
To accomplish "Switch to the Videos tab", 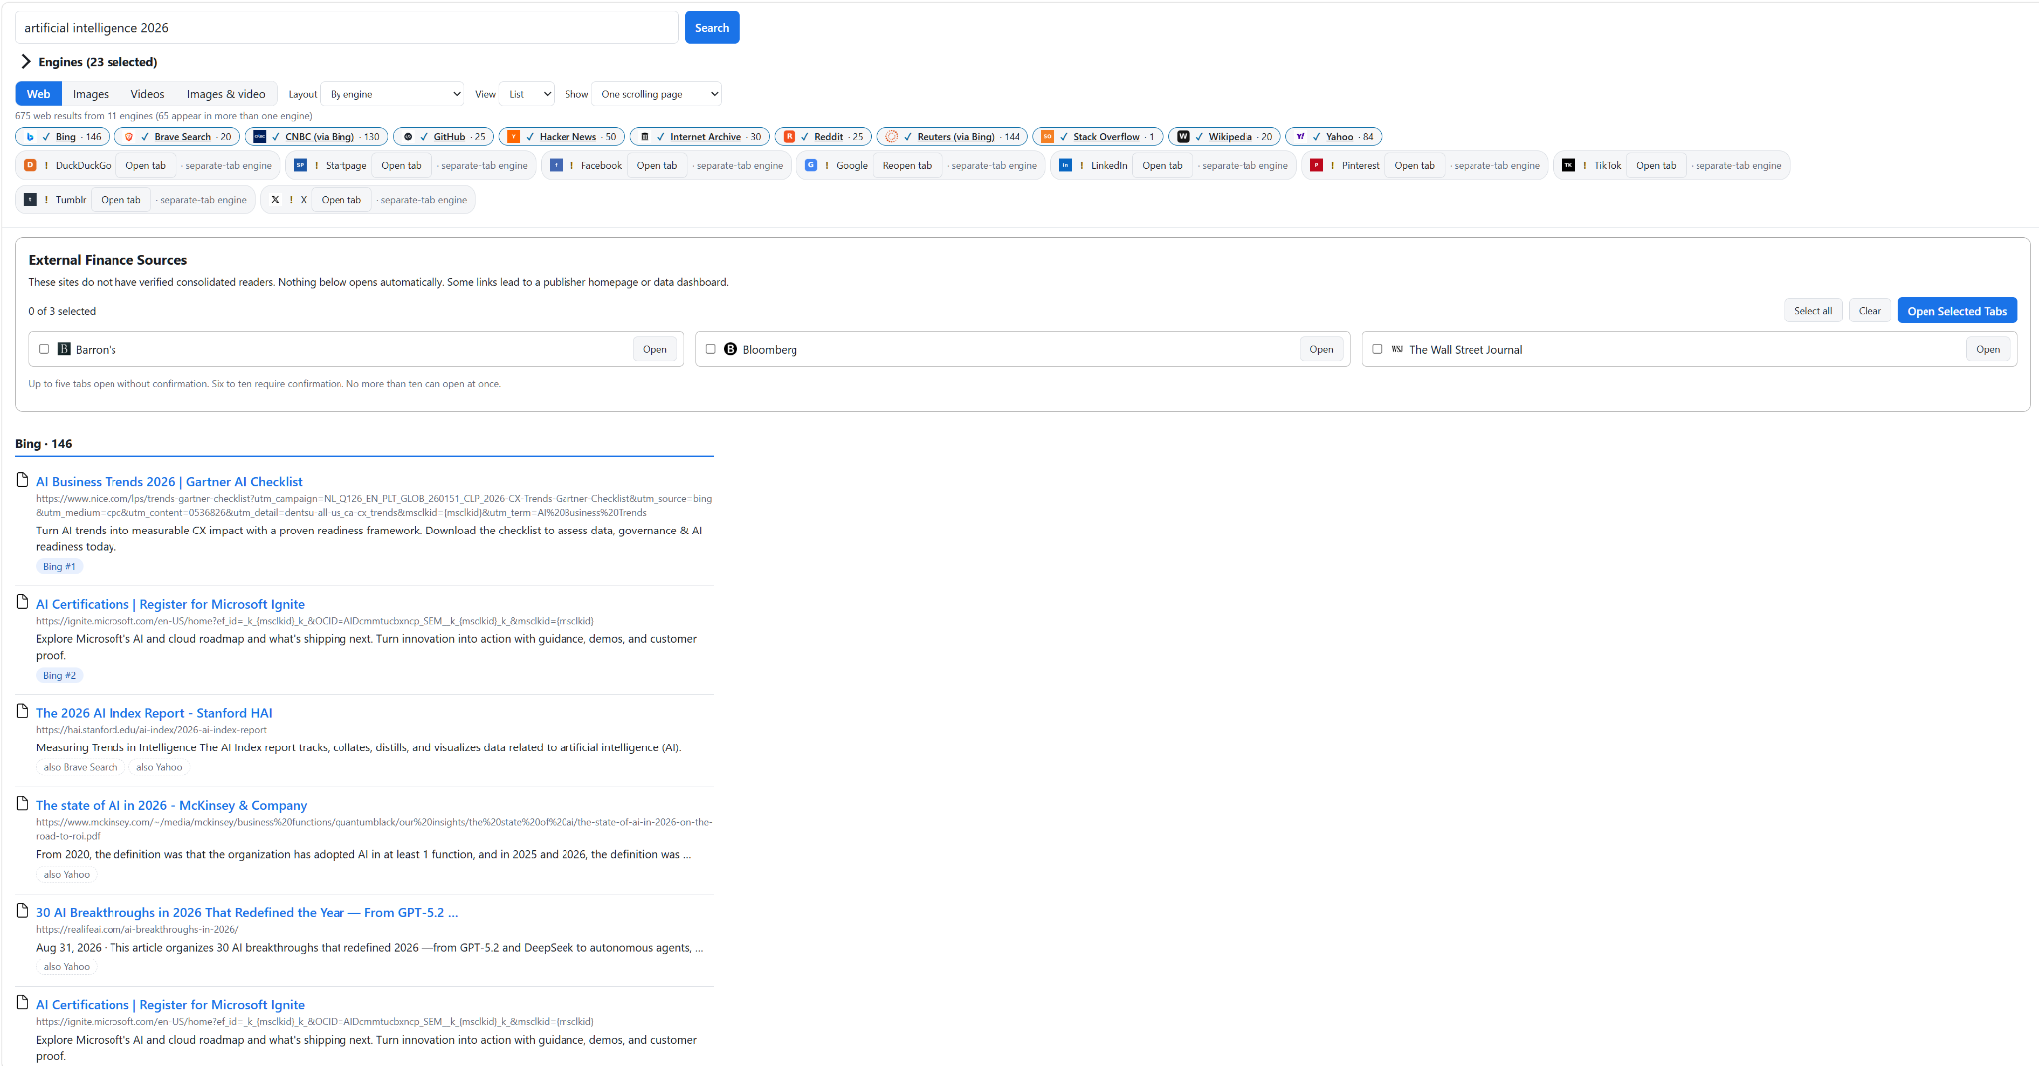I will pos(147,94).
